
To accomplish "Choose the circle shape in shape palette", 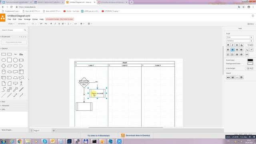I will coord(15,60).
